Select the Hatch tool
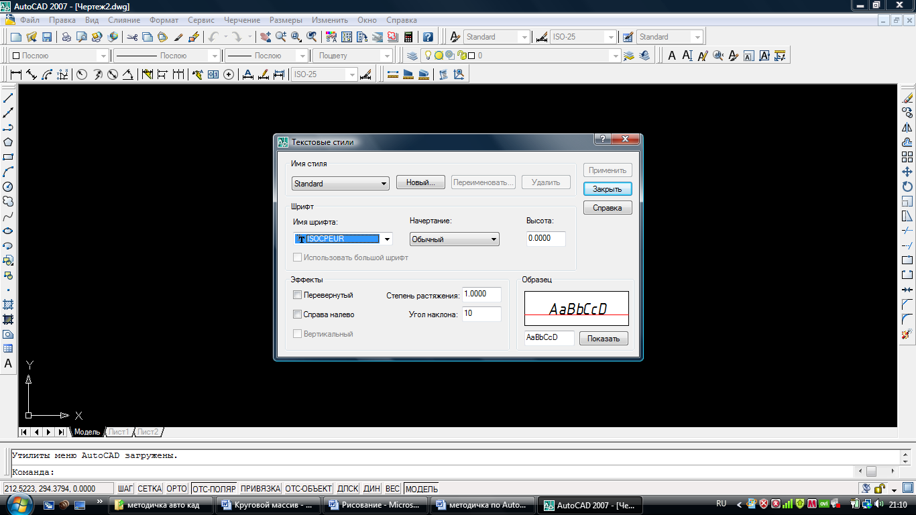Image resolution: width=916 pixels, height=515 pixels. coord(8,304)
